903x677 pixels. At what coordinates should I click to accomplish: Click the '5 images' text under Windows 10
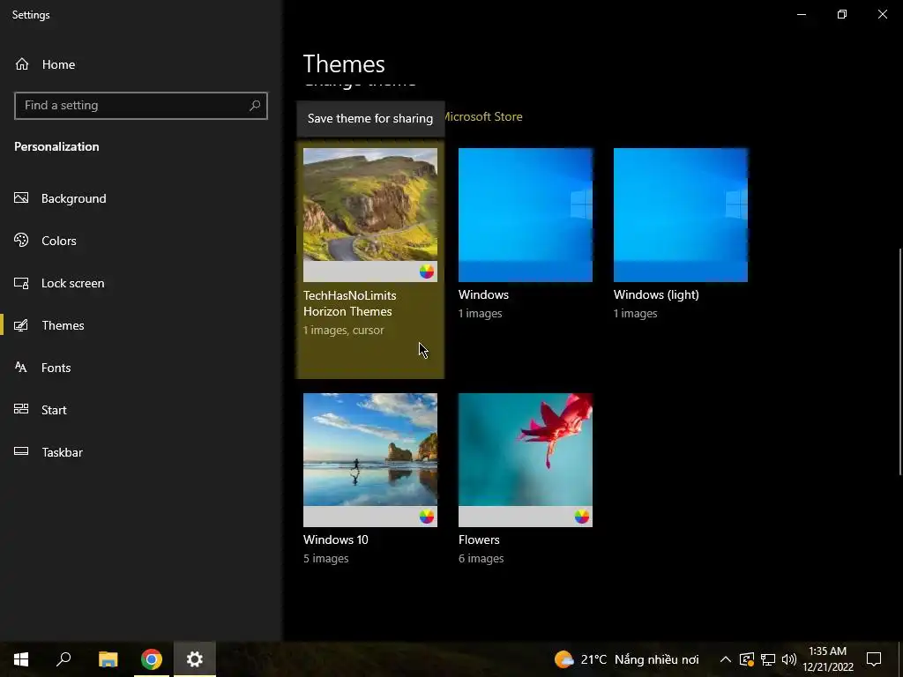(x=326, y=558)
